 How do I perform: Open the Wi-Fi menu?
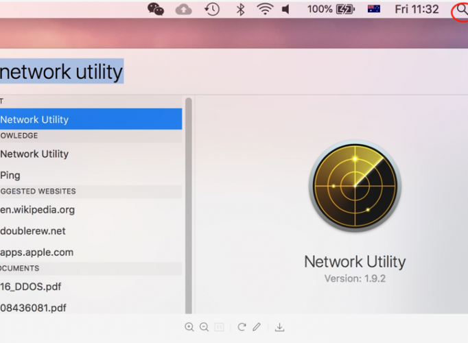pos(265,9)
